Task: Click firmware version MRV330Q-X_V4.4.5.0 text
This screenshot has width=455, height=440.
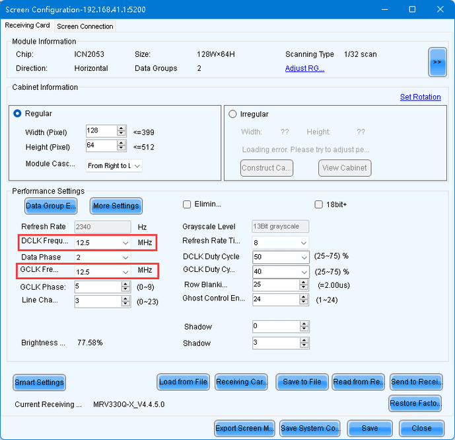Action: pos(129,404)
